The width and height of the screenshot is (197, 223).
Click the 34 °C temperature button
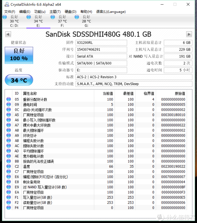(19, 80)
